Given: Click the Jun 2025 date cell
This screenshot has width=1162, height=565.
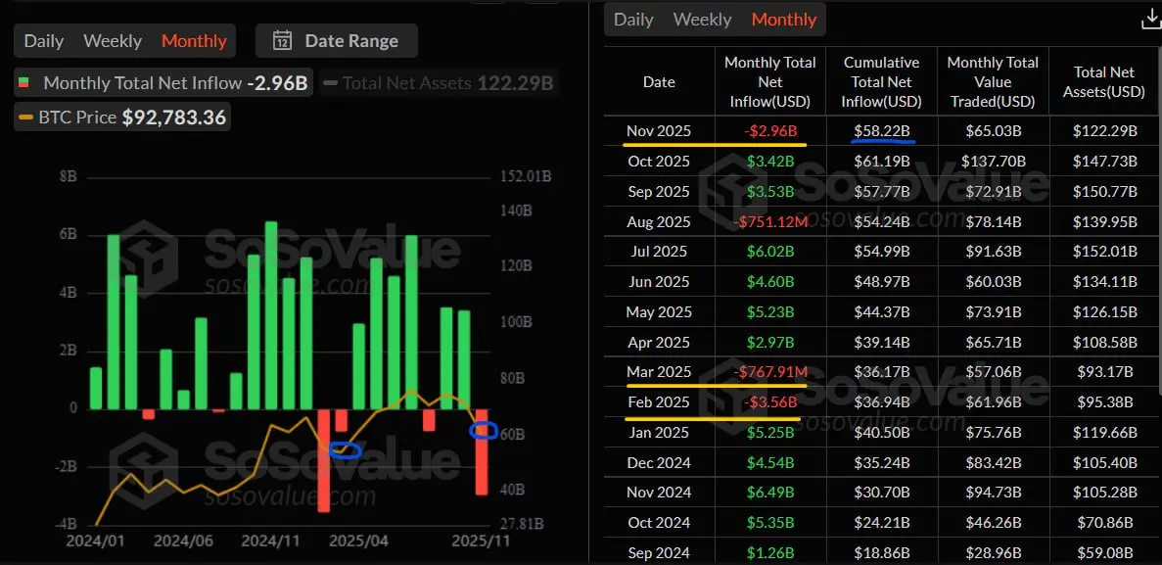Looking at the screenshot, I should 659,282.
